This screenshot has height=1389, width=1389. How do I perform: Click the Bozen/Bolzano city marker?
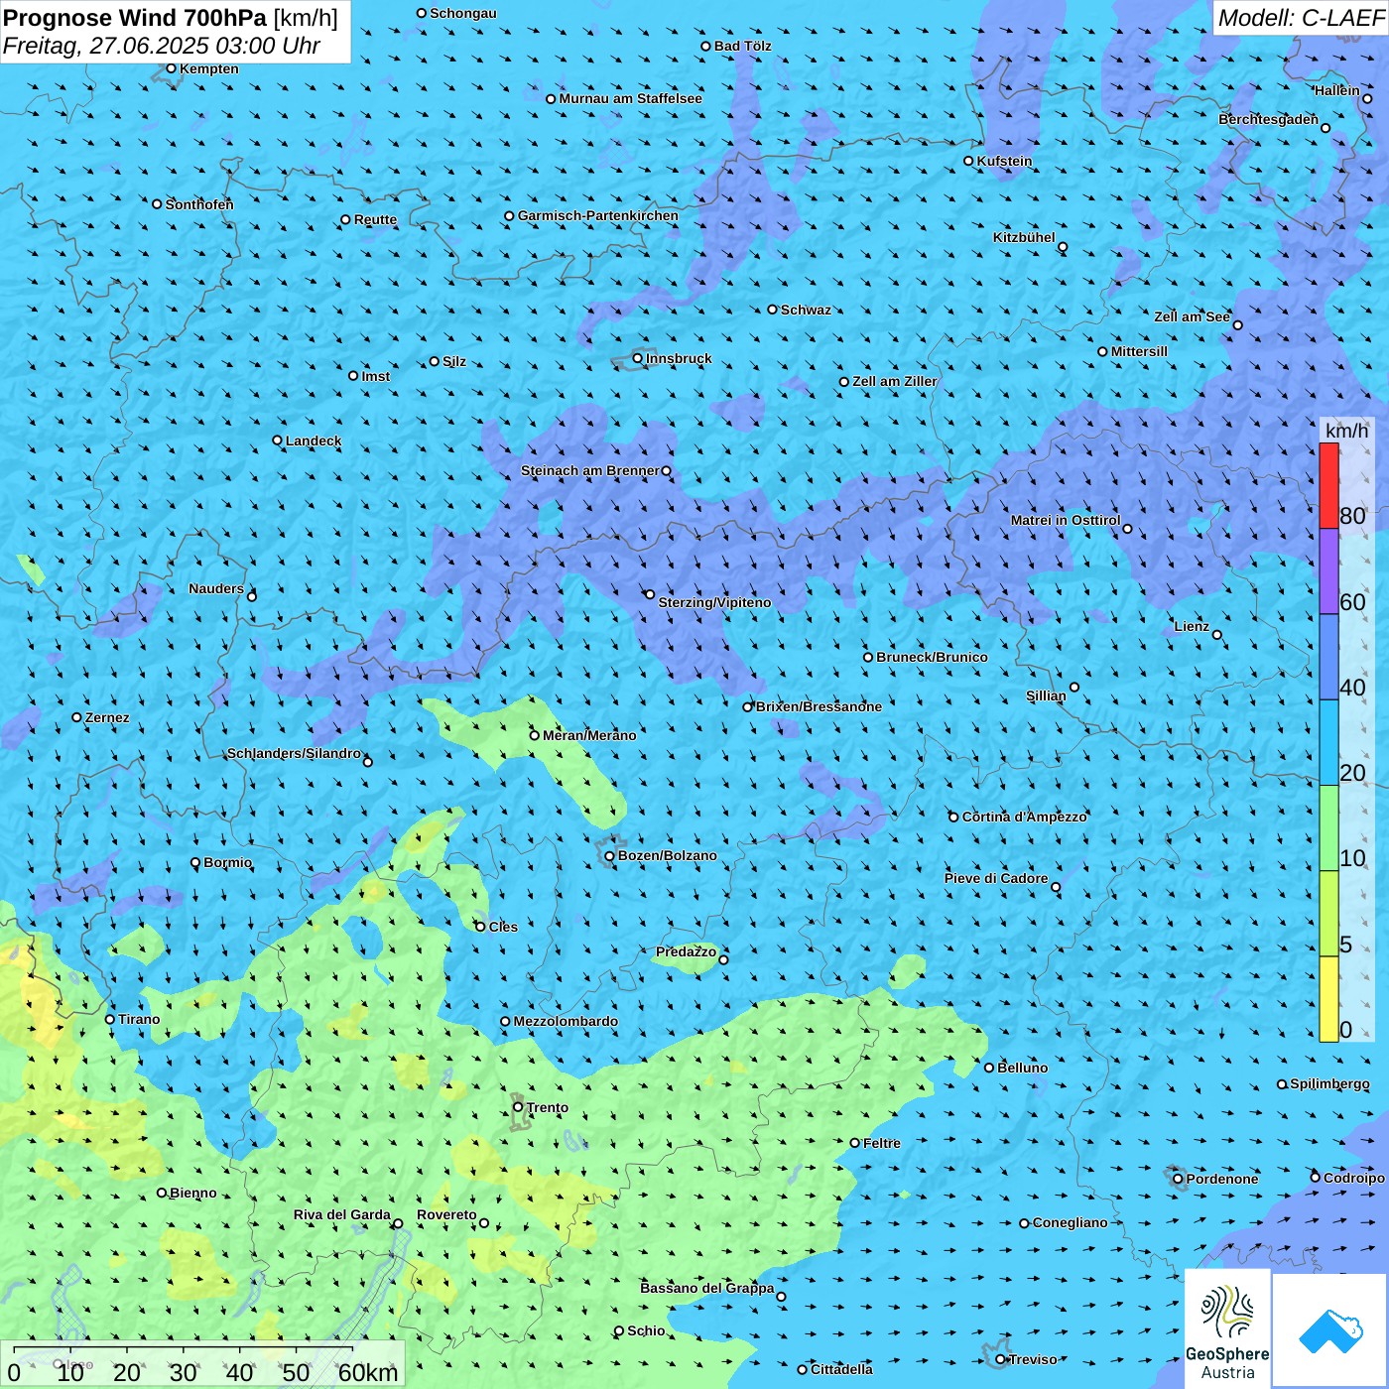coord(609,856)
